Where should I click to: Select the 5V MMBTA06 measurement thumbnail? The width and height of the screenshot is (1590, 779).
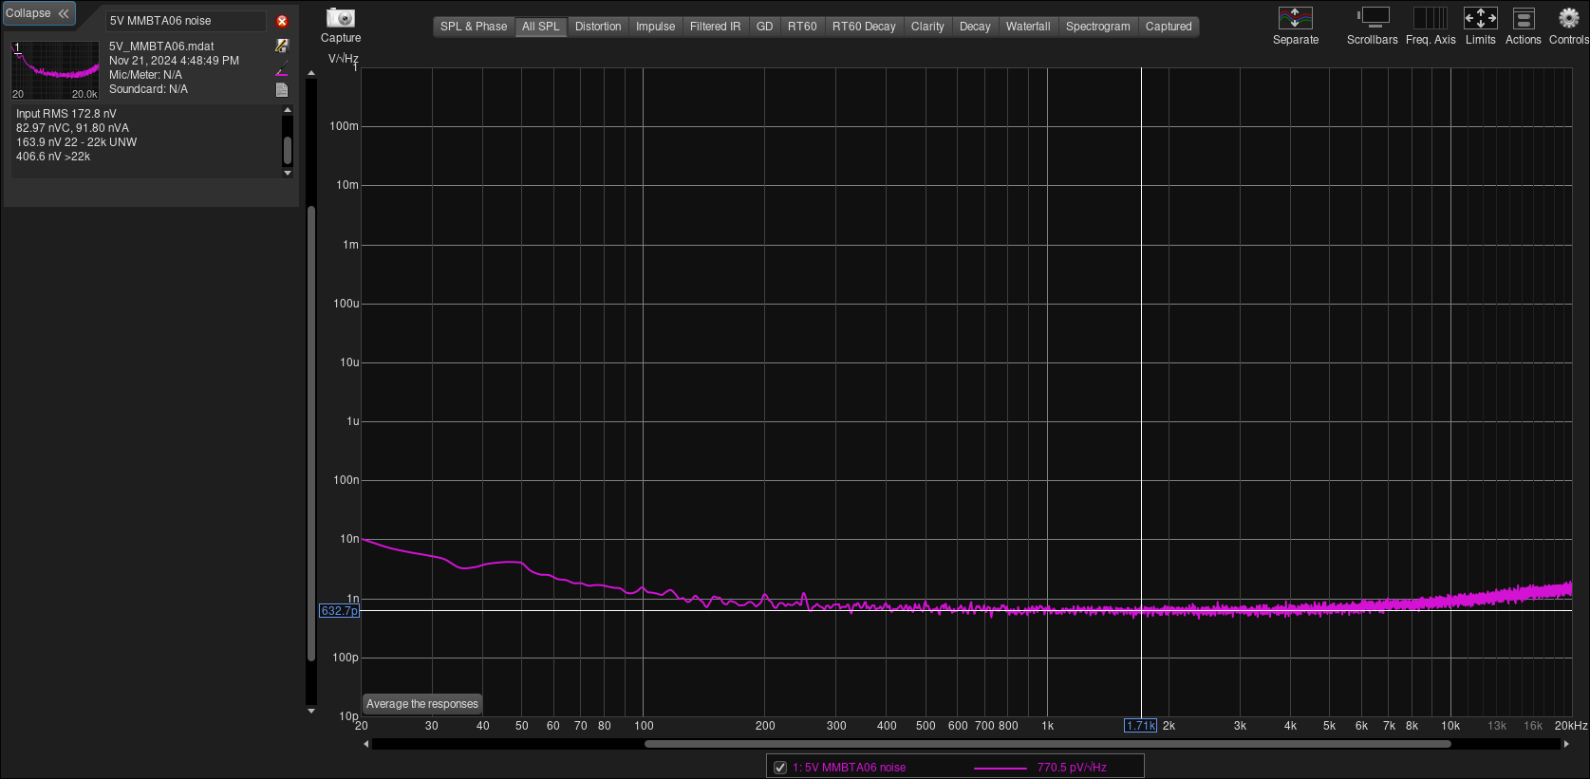tap(55, 70)
